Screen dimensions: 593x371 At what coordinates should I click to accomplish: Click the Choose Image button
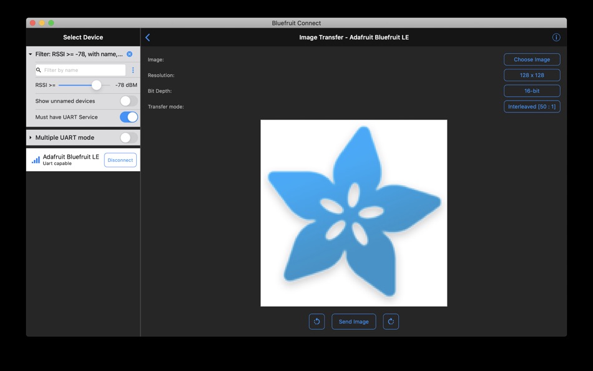(532, 59)
